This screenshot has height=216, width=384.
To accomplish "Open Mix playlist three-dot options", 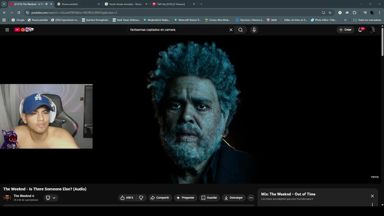I will 372,205.
